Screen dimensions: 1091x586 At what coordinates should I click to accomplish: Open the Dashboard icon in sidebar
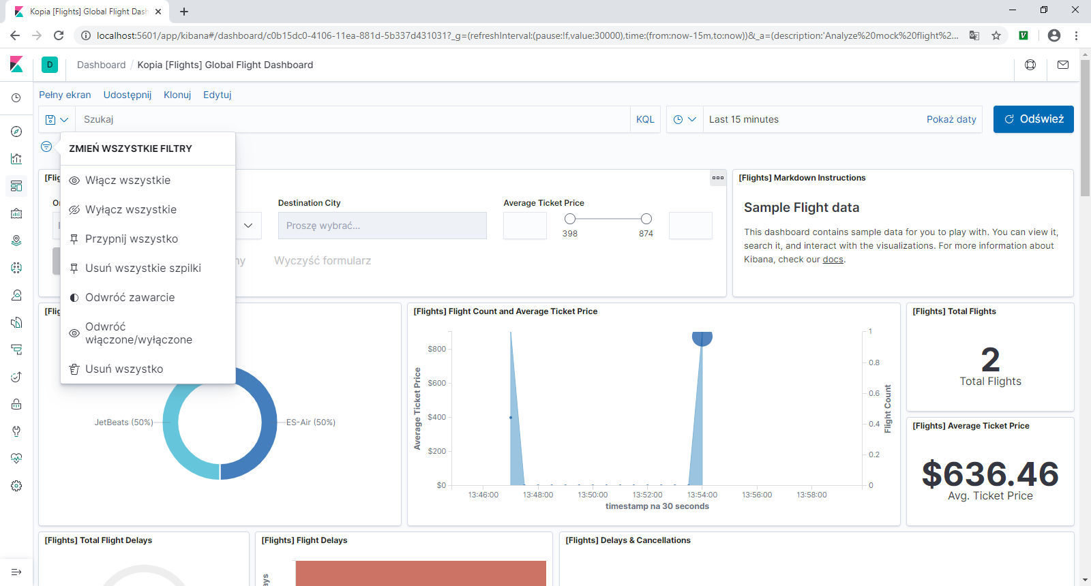coord(16,186)
